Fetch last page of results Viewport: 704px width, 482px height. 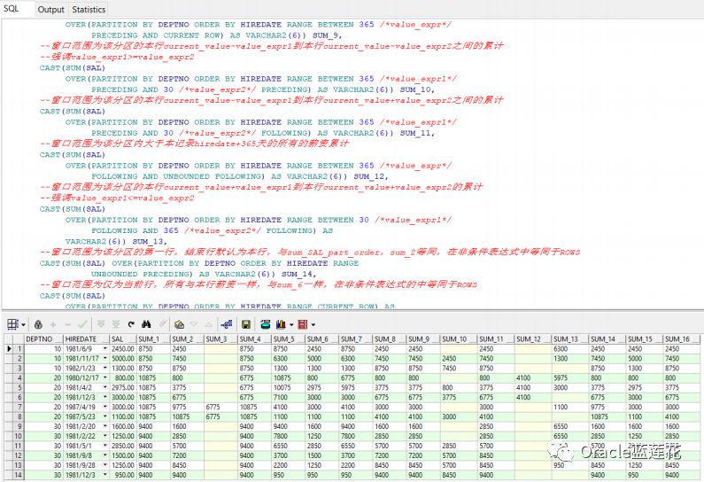click(x=116, y=324)
